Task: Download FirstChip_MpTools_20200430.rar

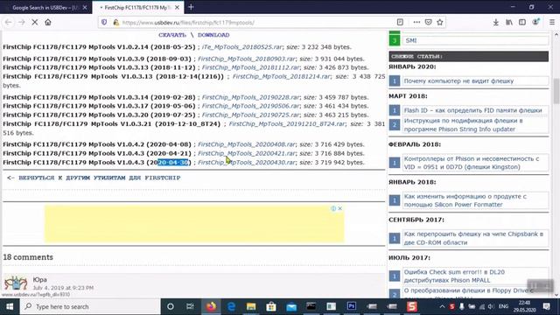Action: tap(247, 163)
